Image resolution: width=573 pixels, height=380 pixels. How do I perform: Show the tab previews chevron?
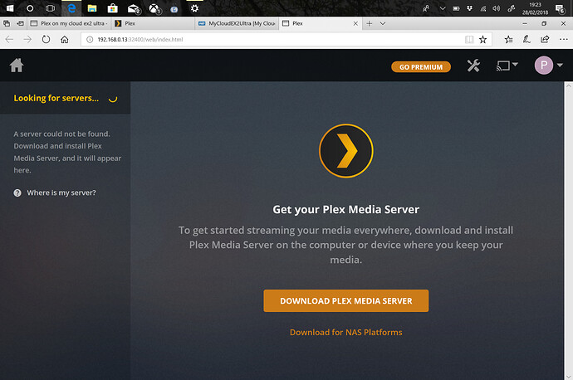tap(383, 23)
